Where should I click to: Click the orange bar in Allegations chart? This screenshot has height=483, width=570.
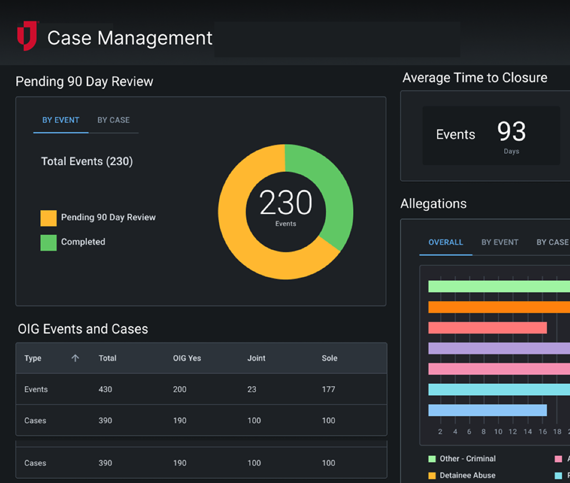(x=499, y=307)
